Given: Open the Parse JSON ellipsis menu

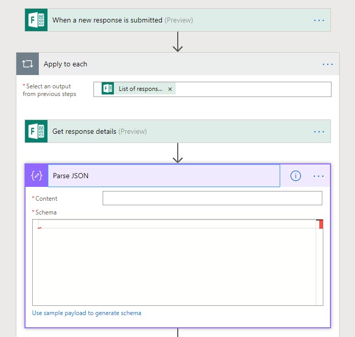Looking at the screenshot, I should tap(319, 176).
